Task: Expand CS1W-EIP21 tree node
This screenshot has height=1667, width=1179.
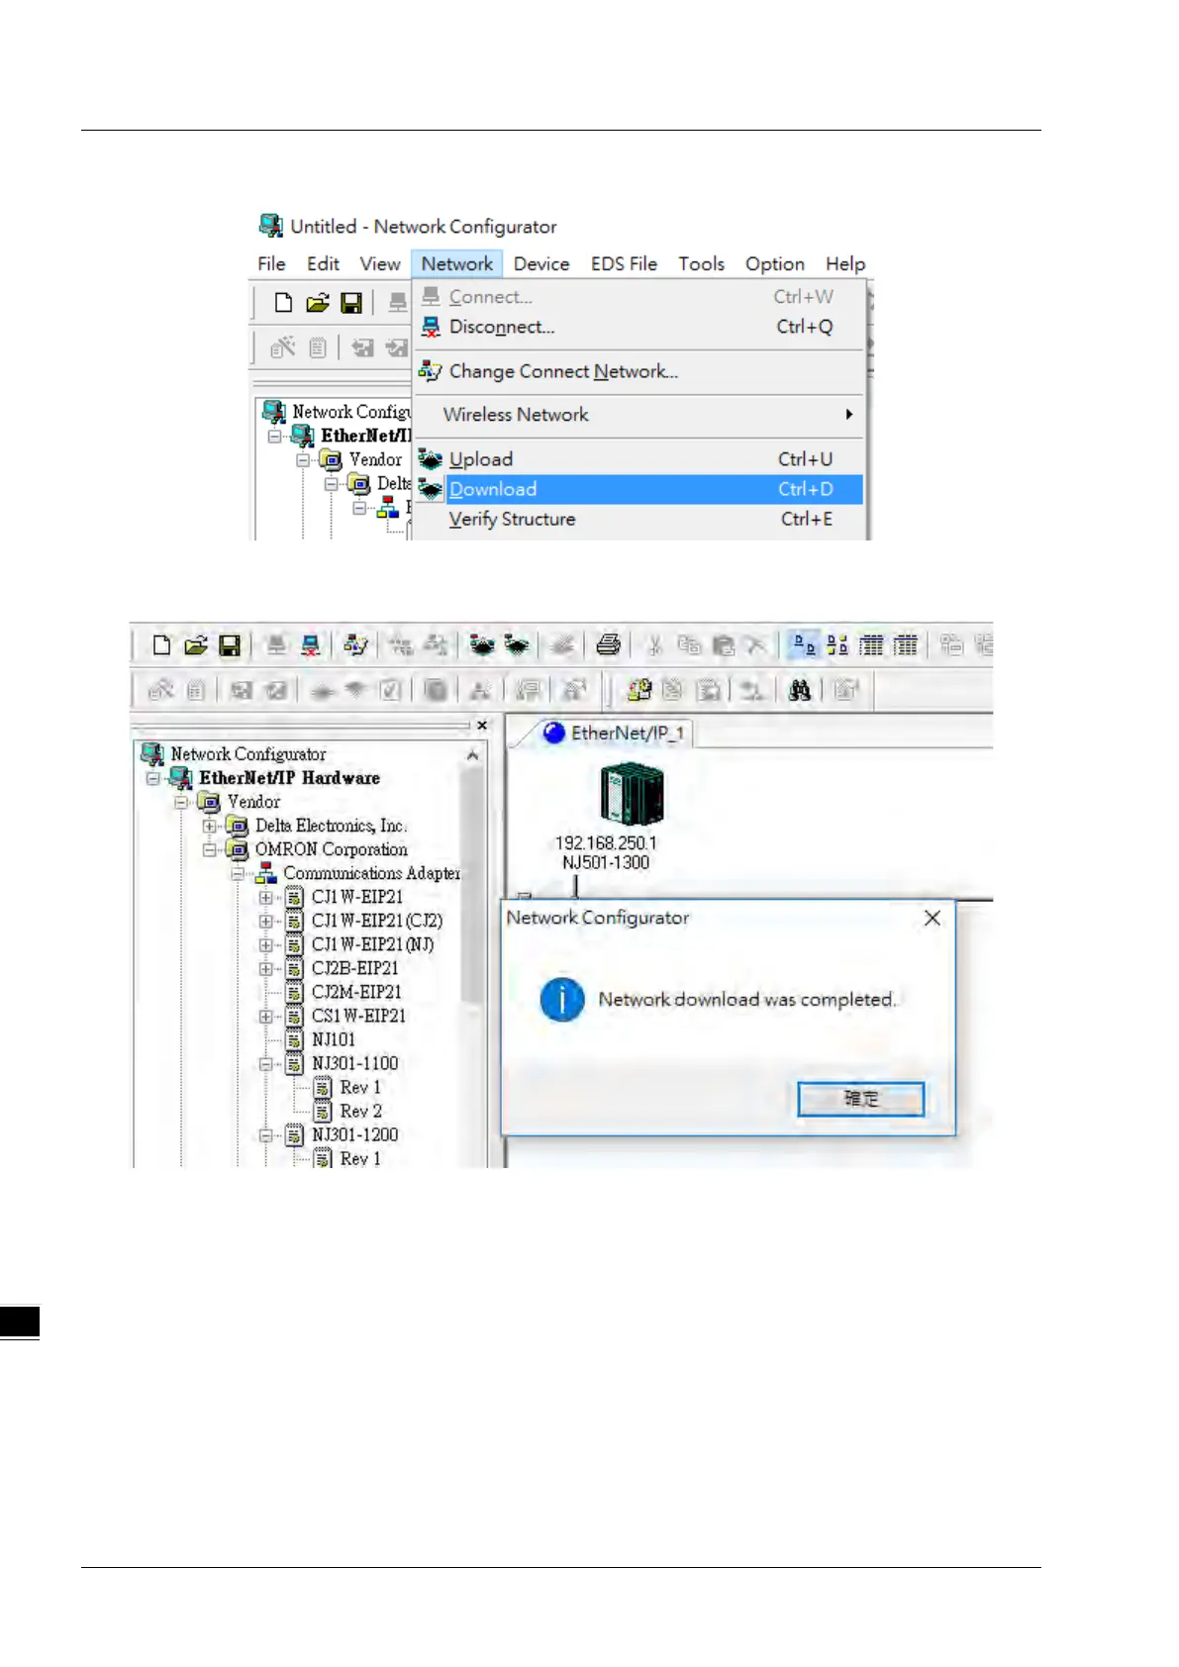Action: click(265, 1016)
